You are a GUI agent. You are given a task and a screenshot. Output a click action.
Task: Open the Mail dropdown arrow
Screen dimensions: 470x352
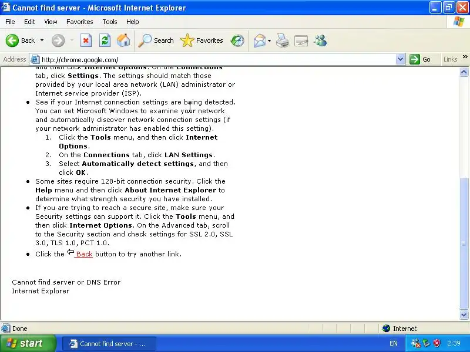(269, 40)
